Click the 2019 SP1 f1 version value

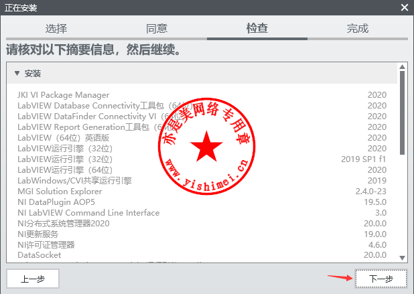(x=364, y=159)
